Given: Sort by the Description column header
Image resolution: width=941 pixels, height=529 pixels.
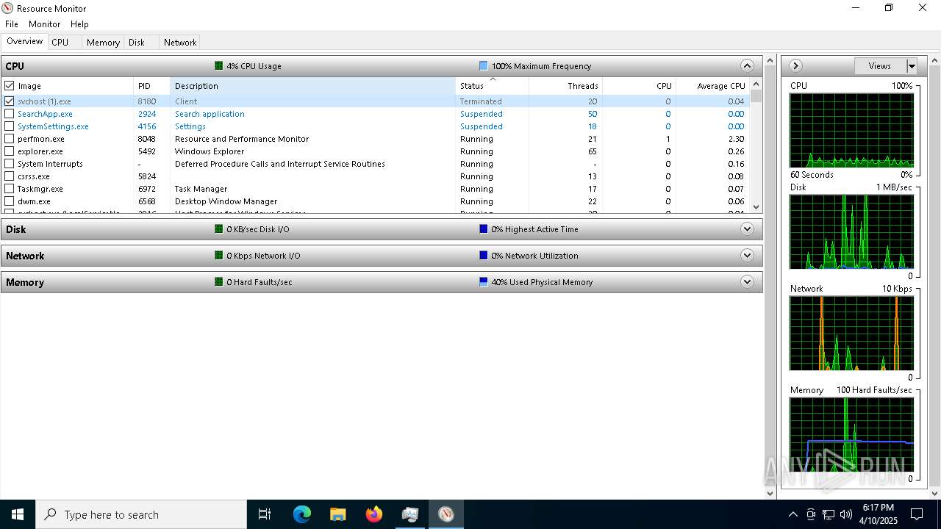Looking at the screenshot, I should [312, 86].
